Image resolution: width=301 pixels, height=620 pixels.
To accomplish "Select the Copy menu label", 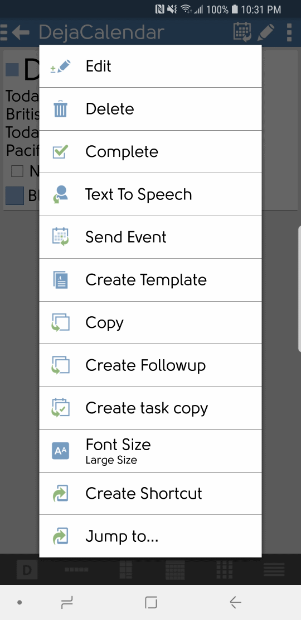I will (x=105, y=323).
